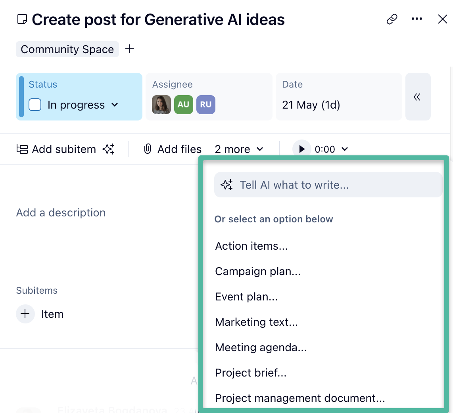Viewport: 453px width, 413px height.
Task: Click the green AU assignee avatar
Action: tap(183, 105)
